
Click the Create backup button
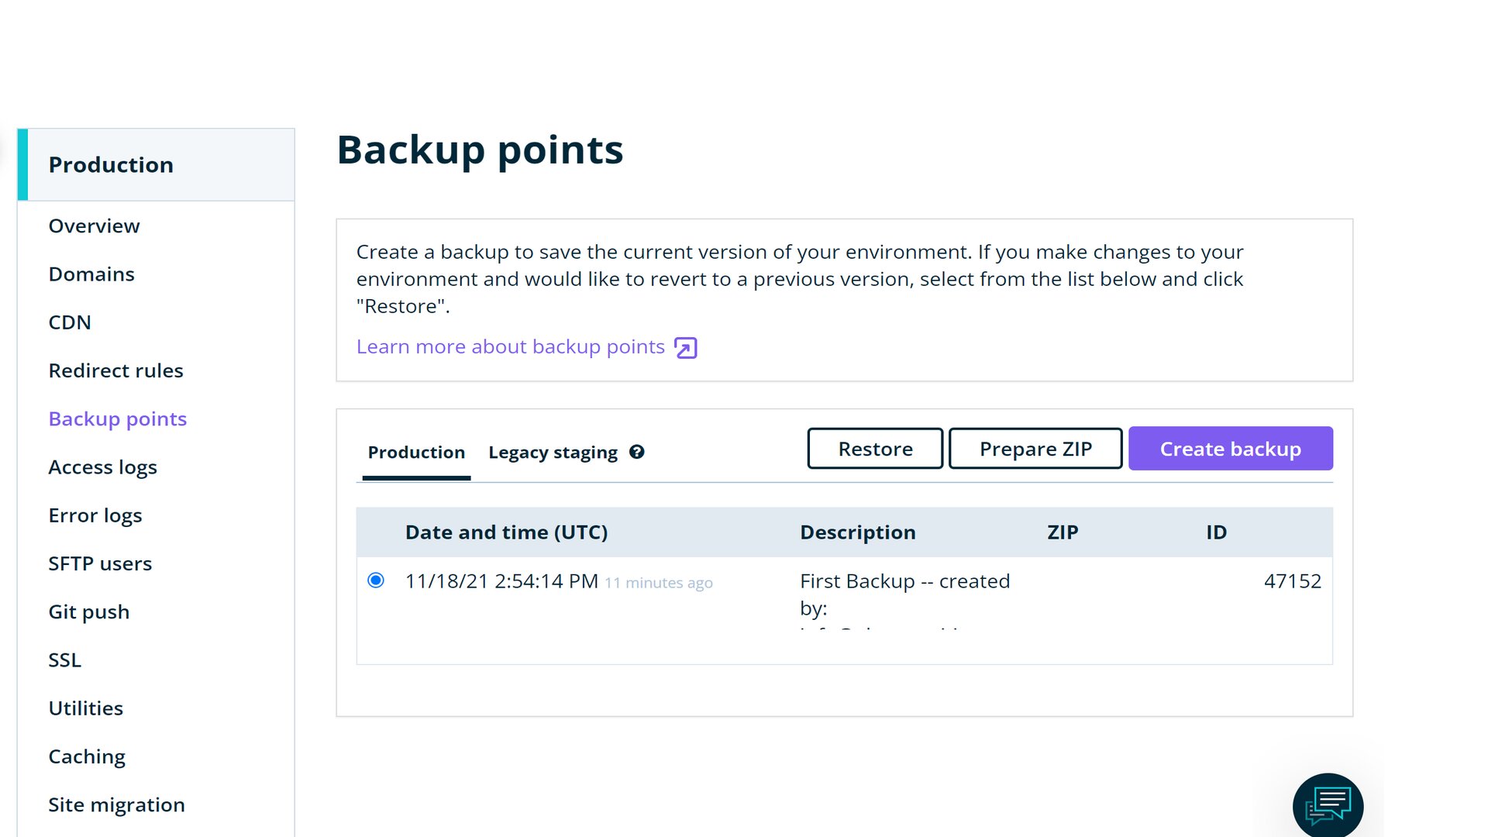pyautogui.click(x=1231, y=449)
